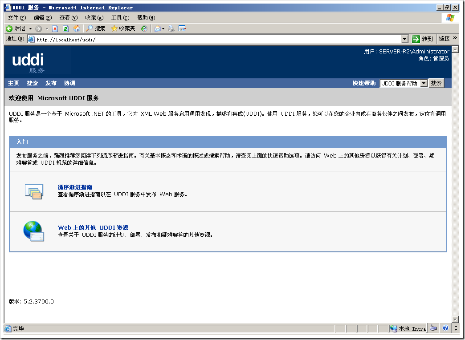Viewport: 465px width, 340px height.
Task: Click the uddi 服务 logo
Action: (28, 63)
